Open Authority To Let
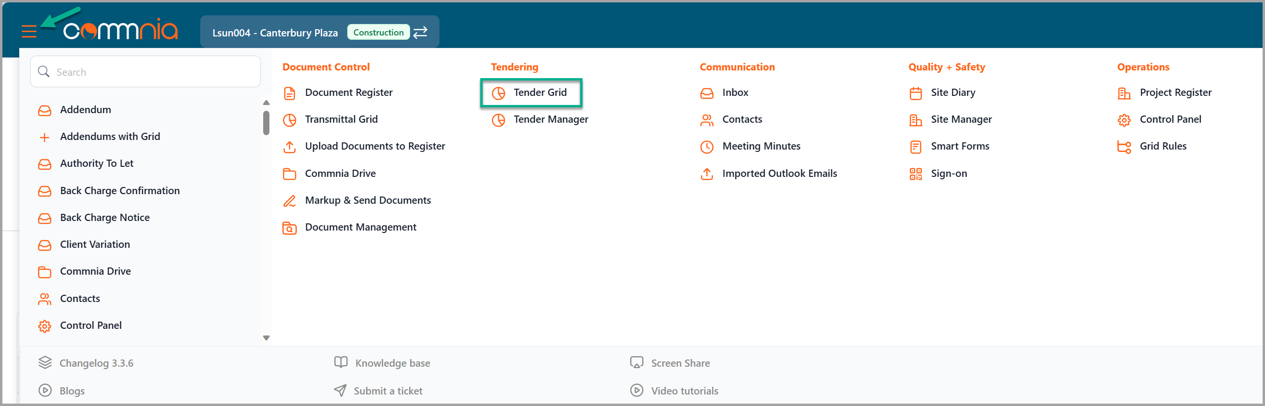 [x=96, y=163]
